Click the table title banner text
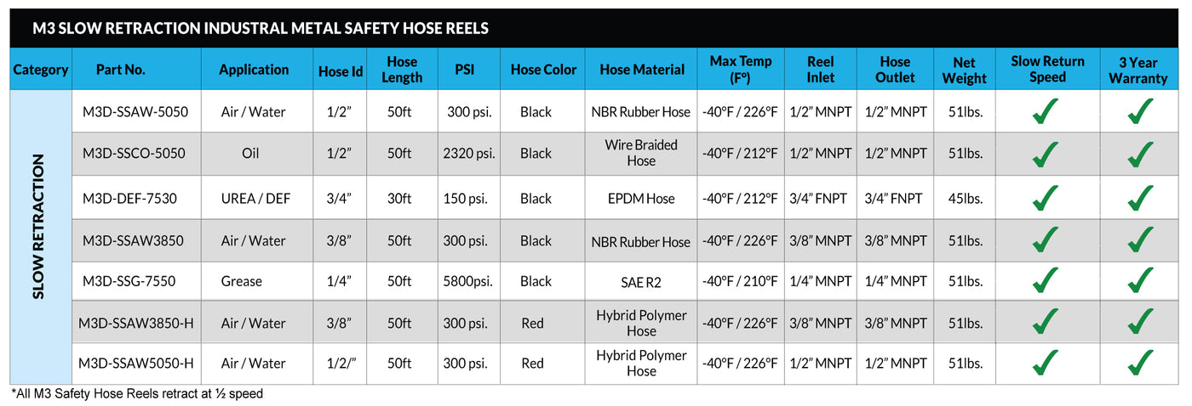The height and width of the screenshot is (406, 1192). (x=261, y=28)
